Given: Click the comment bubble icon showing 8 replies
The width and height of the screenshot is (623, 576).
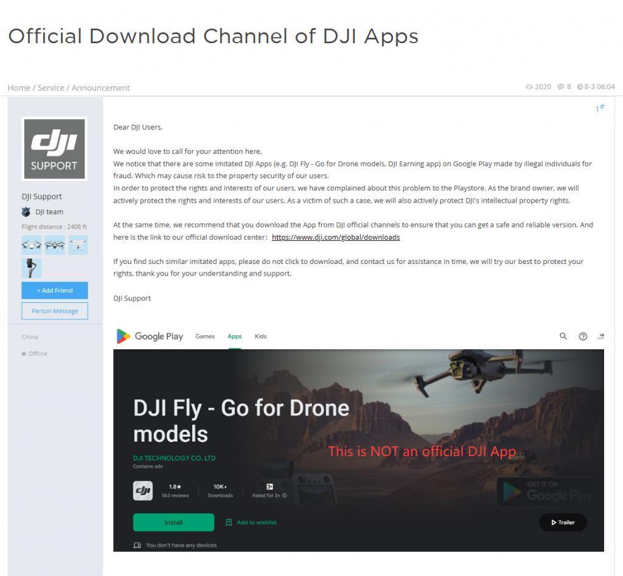Looking at the screenshot, I should [560, 86].
